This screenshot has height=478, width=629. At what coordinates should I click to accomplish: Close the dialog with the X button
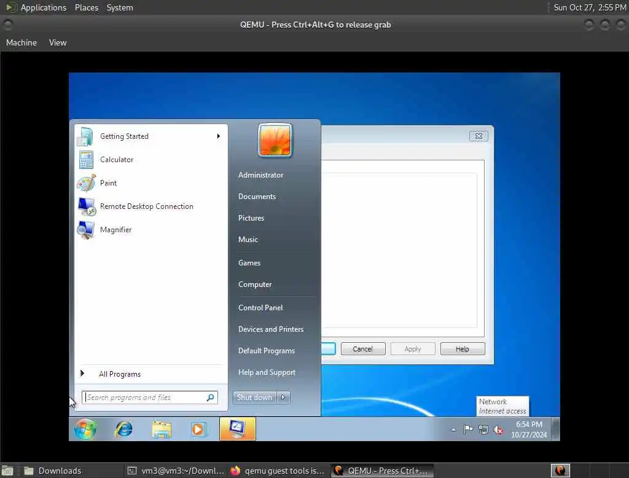click(x=479, y=136)
